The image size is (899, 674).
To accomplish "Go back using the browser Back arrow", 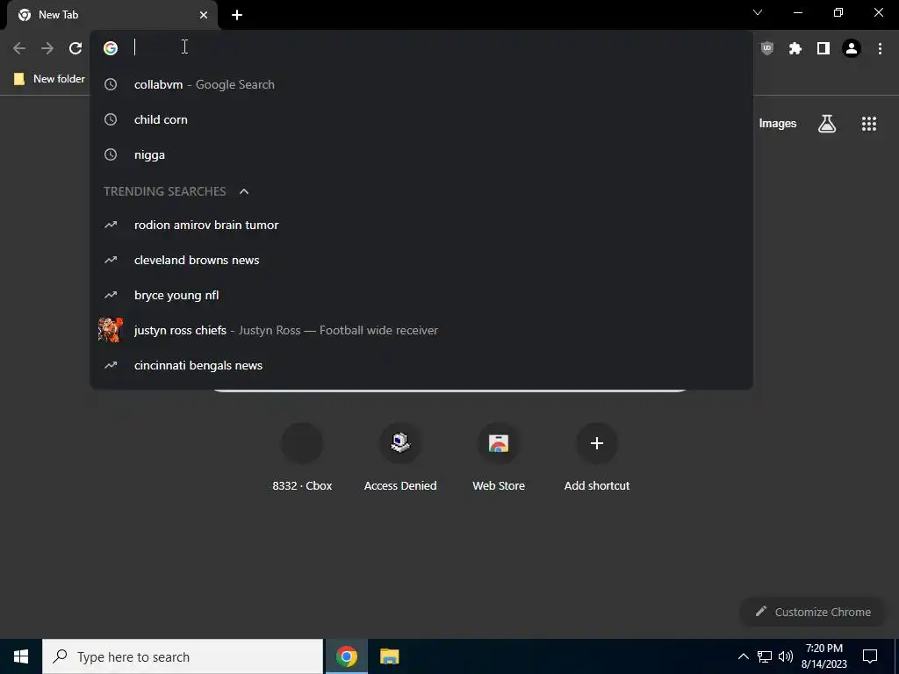I will coord(19,48).
